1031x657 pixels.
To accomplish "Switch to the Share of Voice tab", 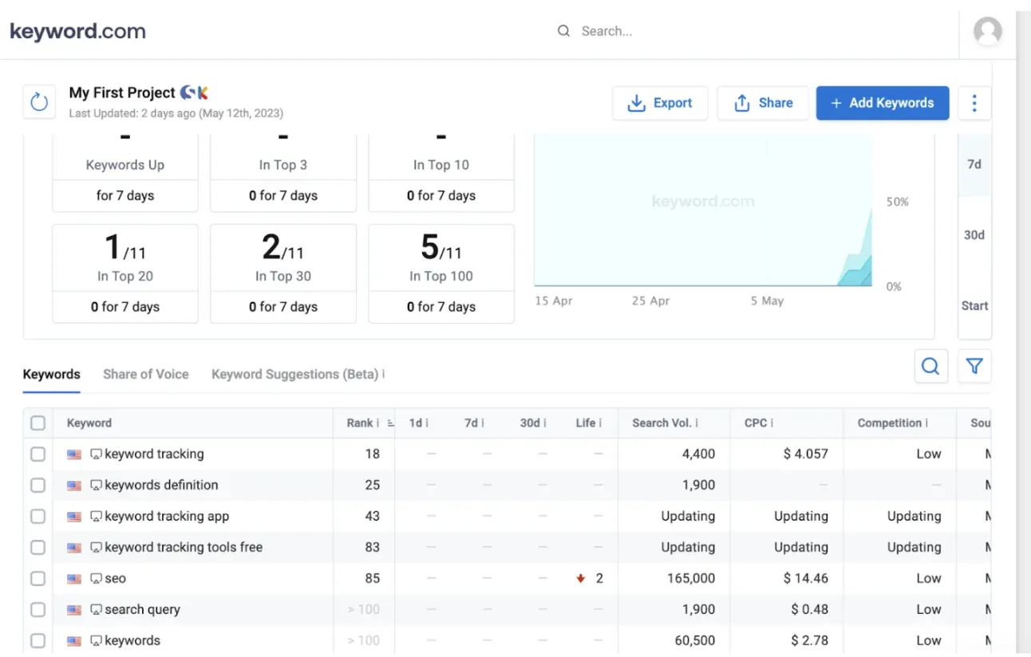I will [145, 374].
